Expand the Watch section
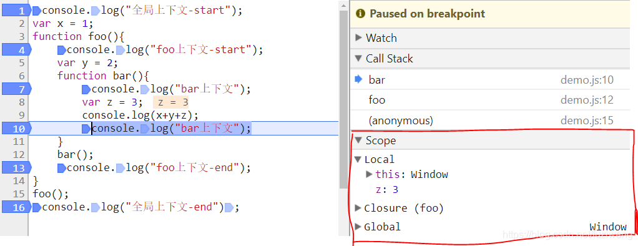This screenshot has height=246, width=638. (358, 38)
